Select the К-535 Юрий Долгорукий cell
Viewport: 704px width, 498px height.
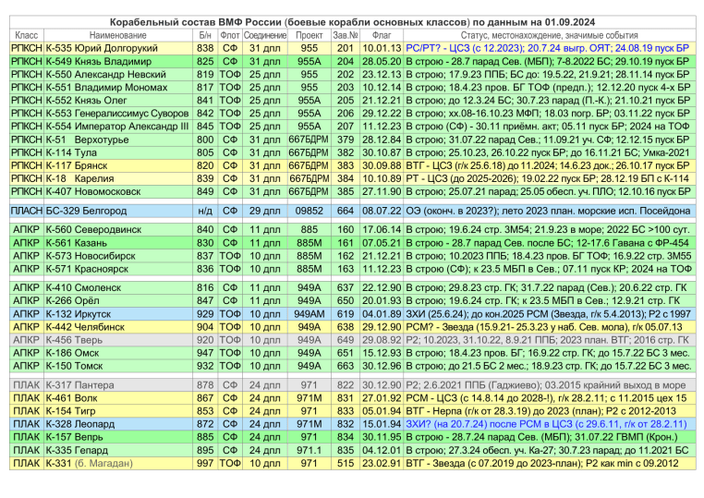[x=116, y=47]
